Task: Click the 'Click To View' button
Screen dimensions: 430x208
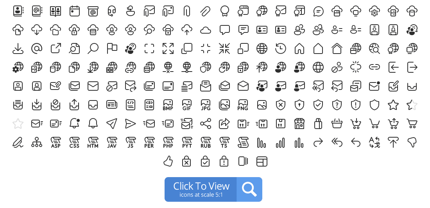Action: 213,189
